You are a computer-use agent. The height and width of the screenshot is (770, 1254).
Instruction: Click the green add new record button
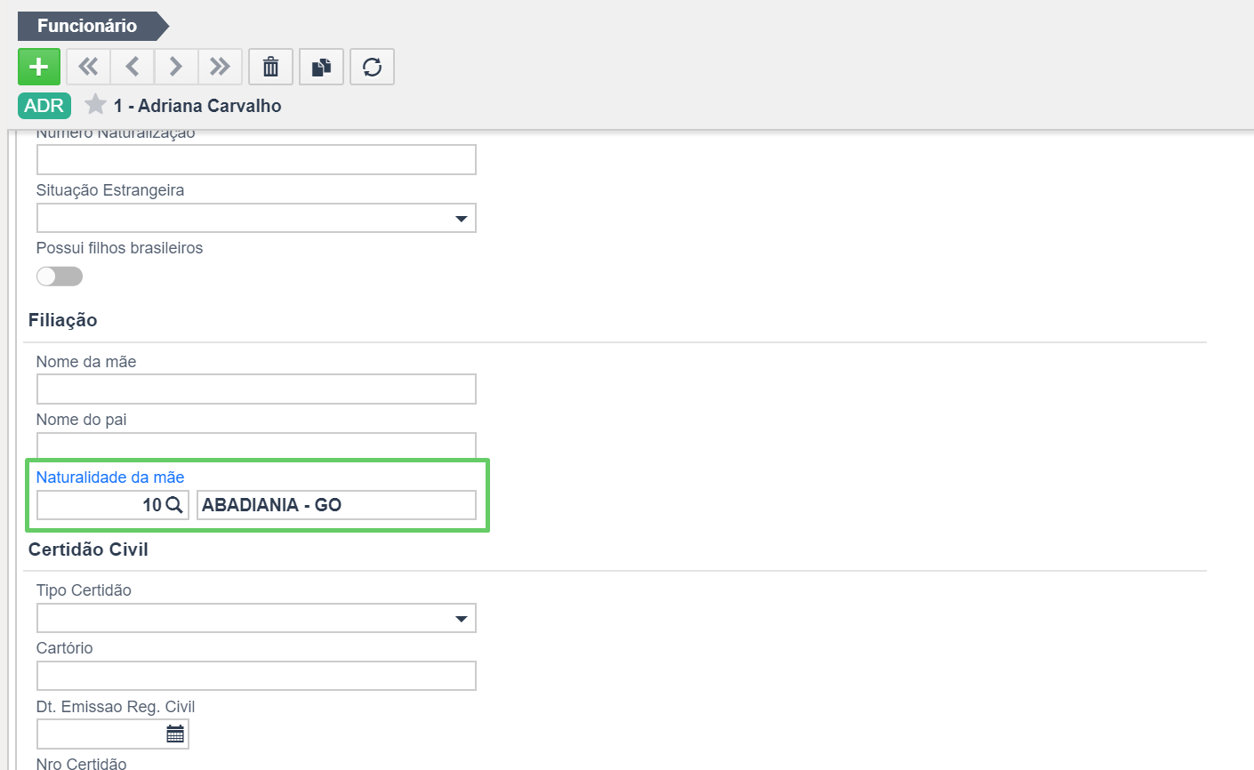pos(39,67)
